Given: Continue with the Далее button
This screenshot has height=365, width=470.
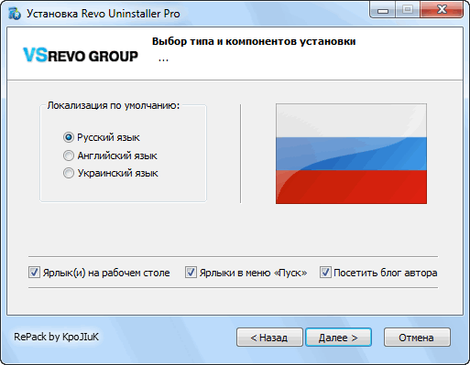Looking at the screenshot, I should coord(338,338).
